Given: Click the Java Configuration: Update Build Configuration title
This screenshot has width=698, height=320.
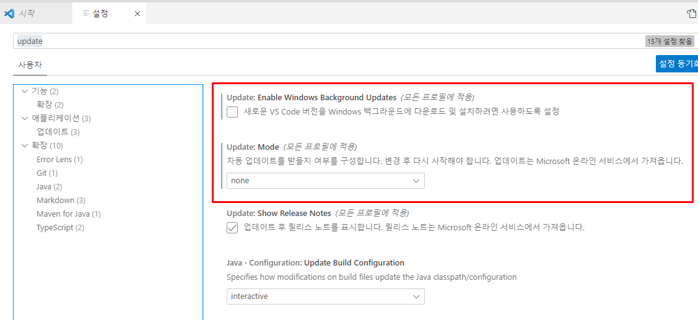Looking at the screenshot, I should click(315, 263).
